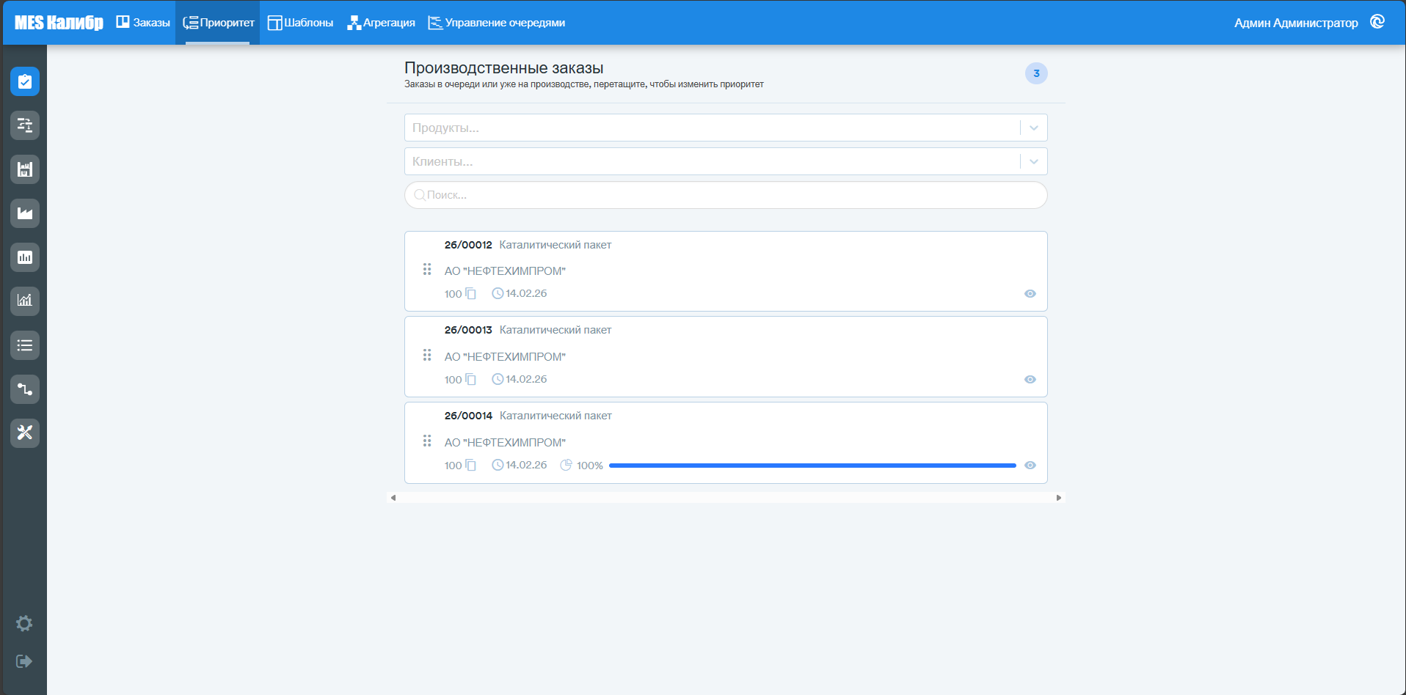Click Каталитический пакет in order 26/00012

tap(556, 245)
